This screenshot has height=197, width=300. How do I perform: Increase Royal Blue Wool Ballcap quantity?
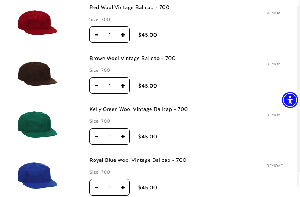(x=123, y=187)
